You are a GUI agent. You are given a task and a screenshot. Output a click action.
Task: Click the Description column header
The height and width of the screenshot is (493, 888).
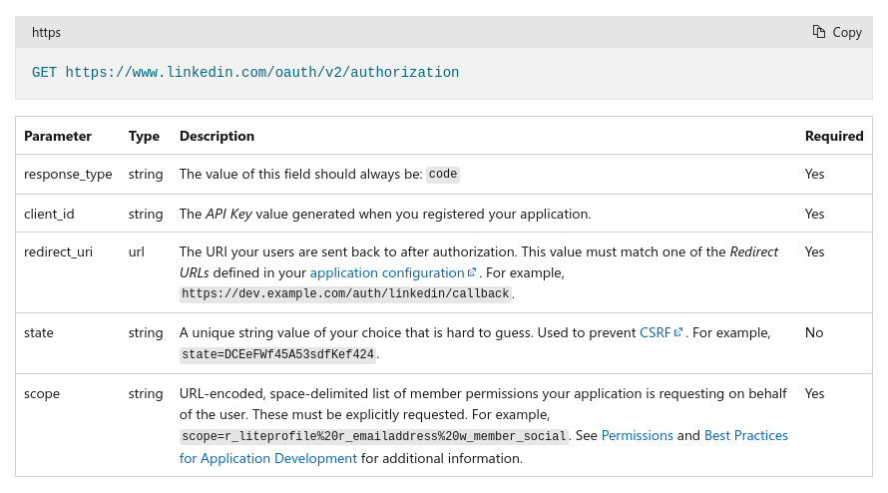click(x=217, y=136)
